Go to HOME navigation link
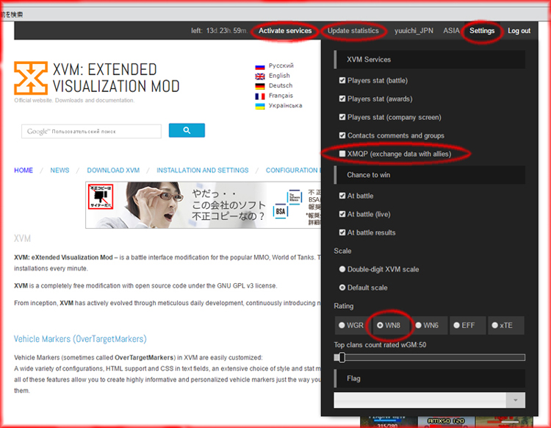The height and width of the screenshot is (428, 551). [24, 171]
